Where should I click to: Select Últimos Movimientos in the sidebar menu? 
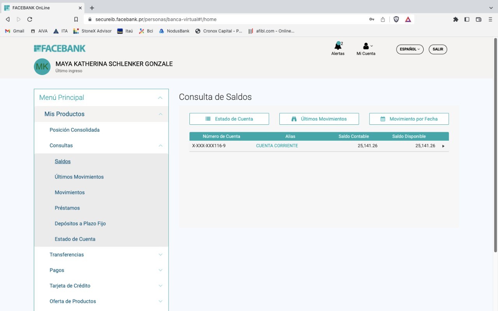79,177
